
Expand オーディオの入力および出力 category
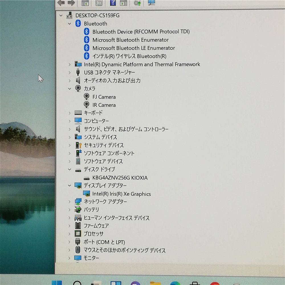[x=70, y=81]
